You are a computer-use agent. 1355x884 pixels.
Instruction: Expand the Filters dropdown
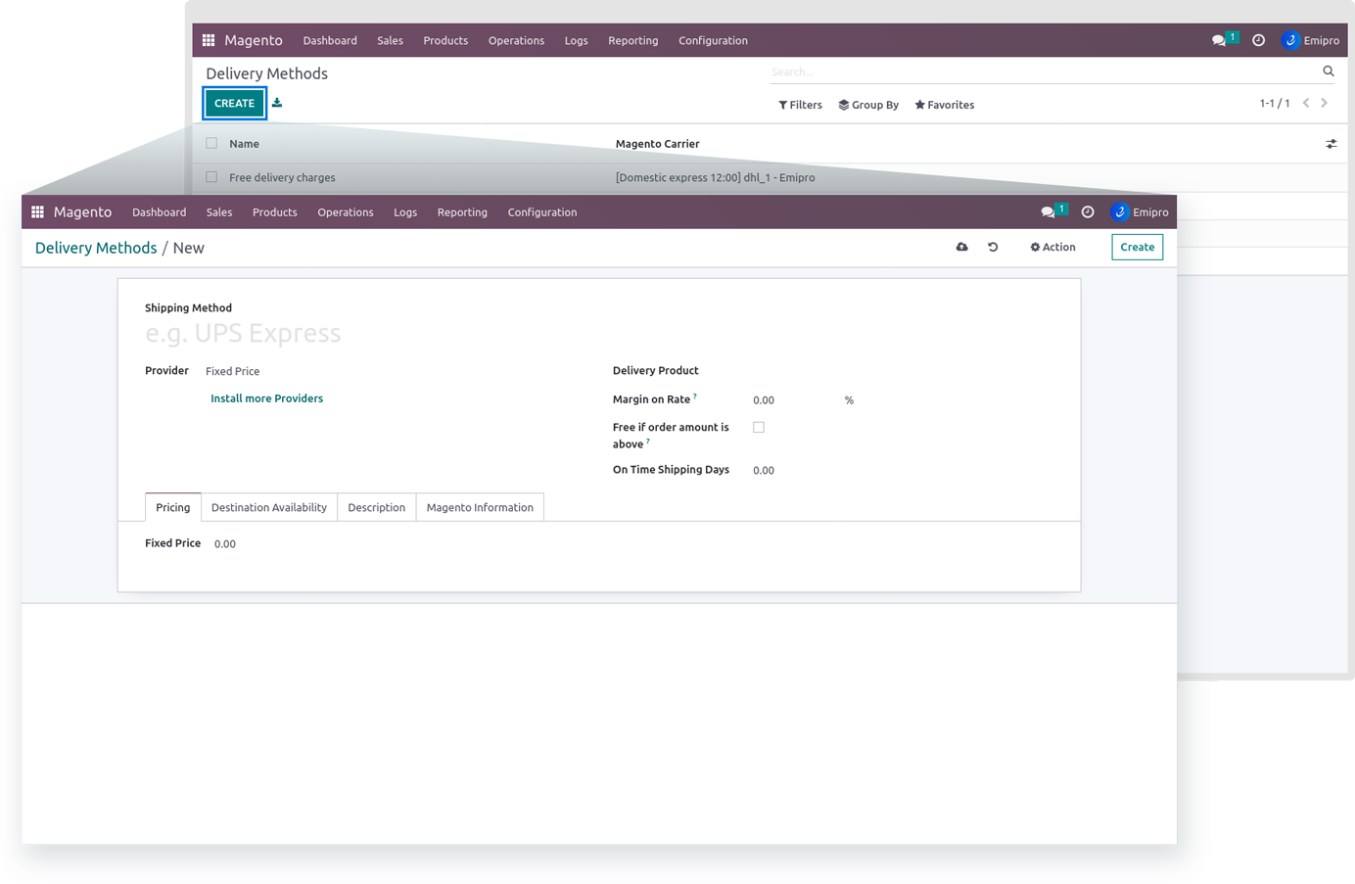pyautogui.click(x=800, y=105)
